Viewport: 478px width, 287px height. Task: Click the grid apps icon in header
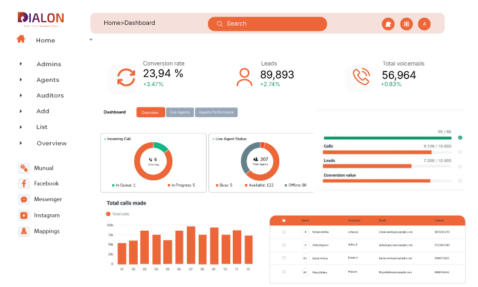click(407, 24)
